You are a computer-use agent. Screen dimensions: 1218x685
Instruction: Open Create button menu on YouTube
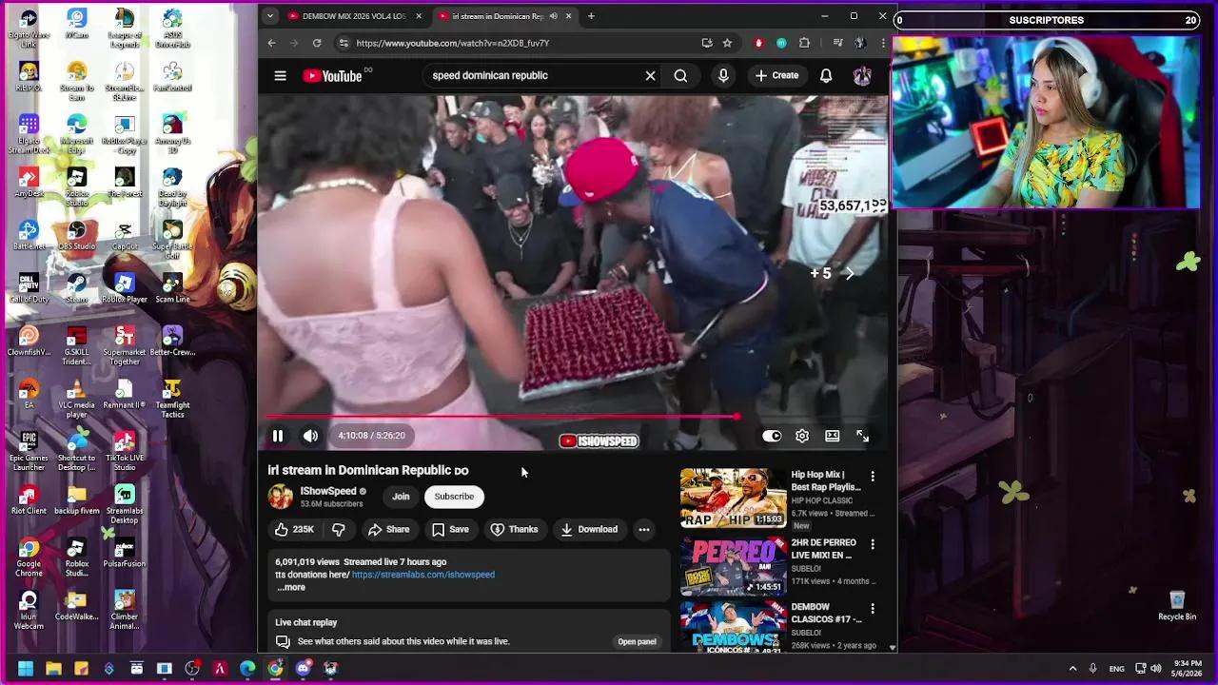(x=777, y=75)
